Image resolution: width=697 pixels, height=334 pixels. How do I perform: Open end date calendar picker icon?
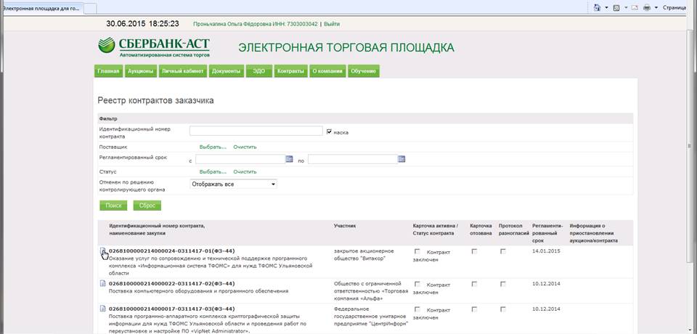tap(401, 159)
